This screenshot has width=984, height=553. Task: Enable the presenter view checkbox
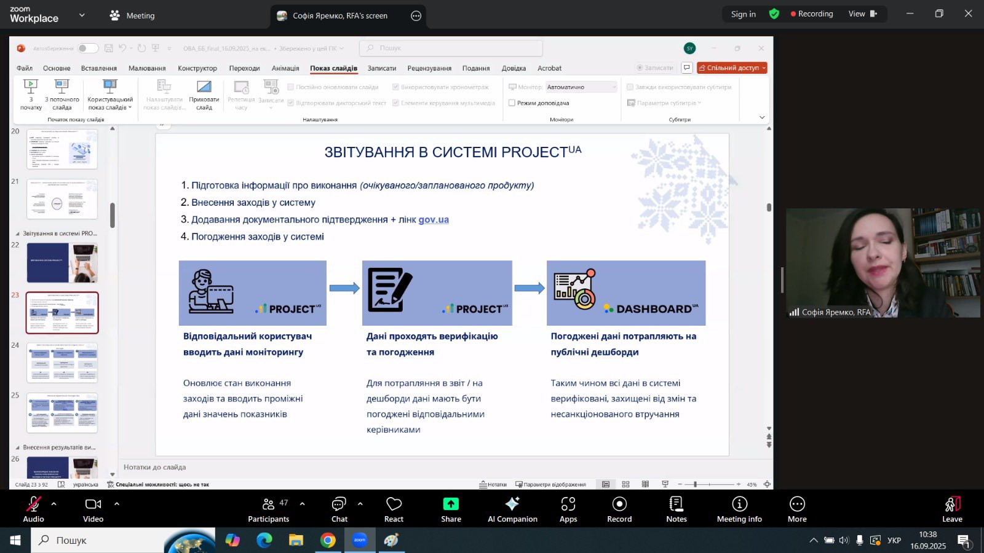(x=512, y=103)
